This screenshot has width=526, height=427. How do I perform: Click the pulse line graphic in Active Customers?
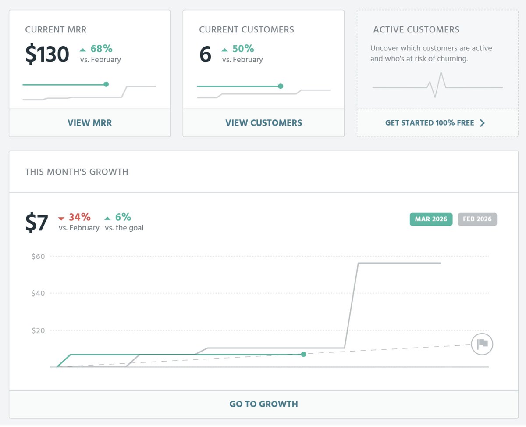[x=437, y=85]
